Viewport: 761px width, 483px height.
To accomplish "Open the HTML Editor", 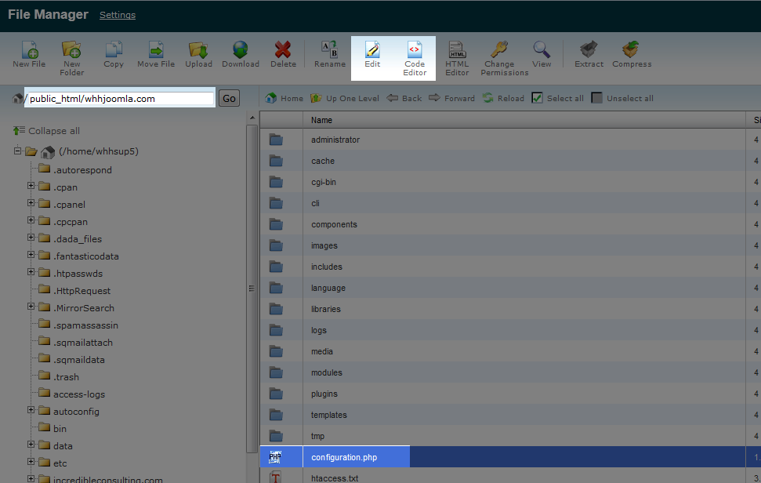I will tap(457, 51).
